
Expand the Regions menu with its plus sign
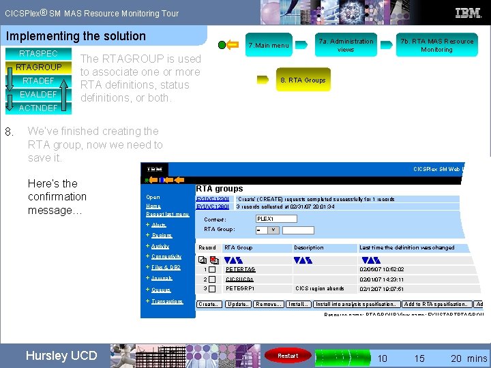coord(148,235)
